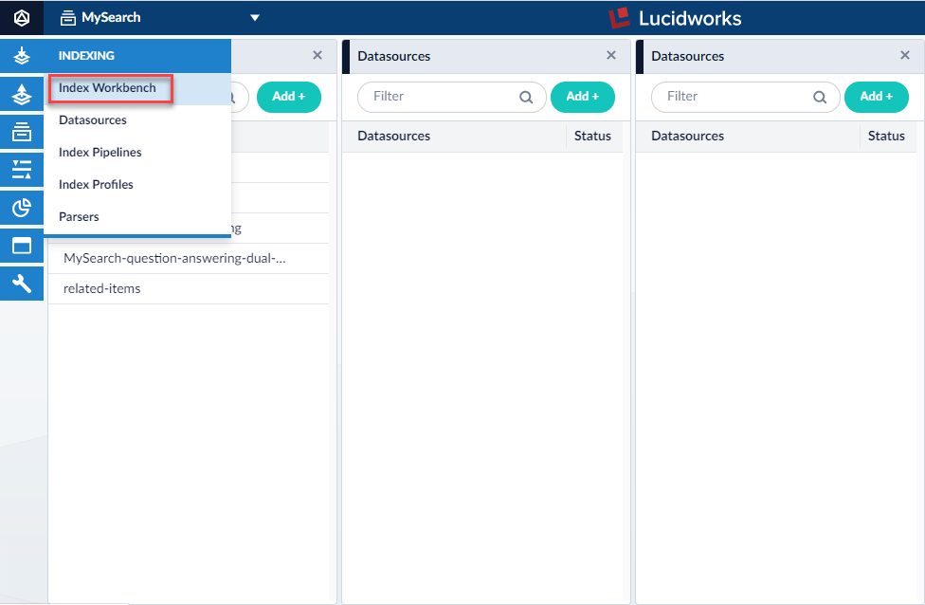Click the search icon in middle Datasources panel

pos(526,97)
